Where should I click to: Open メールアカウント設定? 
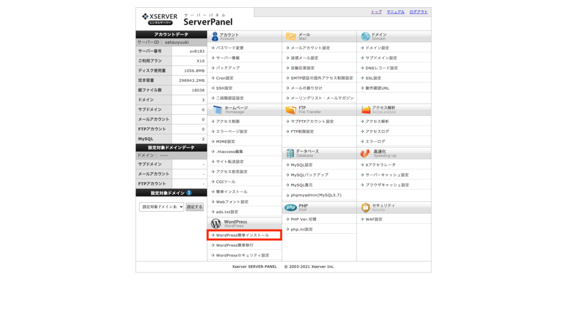coord(310,48)
